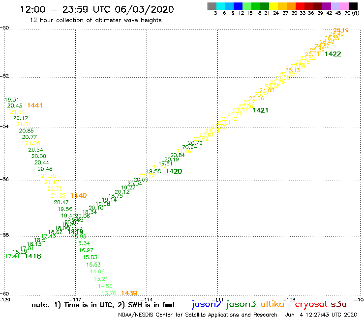Click the gray swatch in the legend

(212, 6)
